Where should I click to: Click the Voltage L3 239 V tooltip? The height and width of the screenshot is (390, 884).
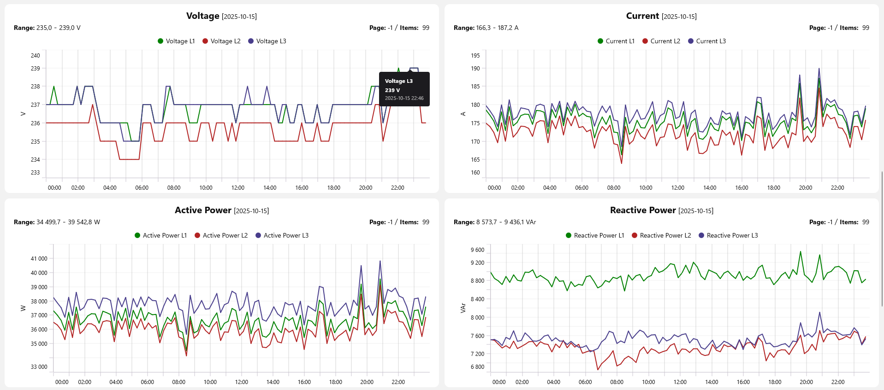(x=404, y=89)
